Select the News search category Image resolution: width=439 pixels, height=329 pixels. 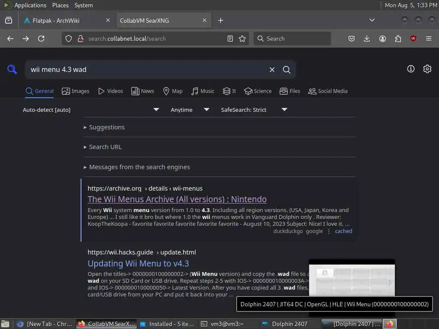tap(143, 91)
